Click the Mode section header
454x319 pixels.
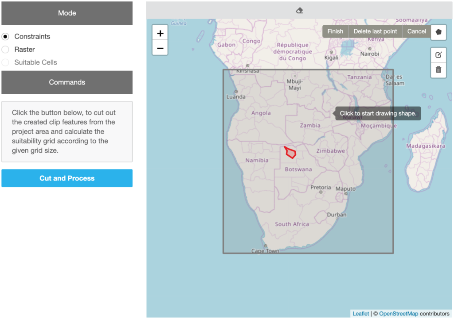click(67, 13)
